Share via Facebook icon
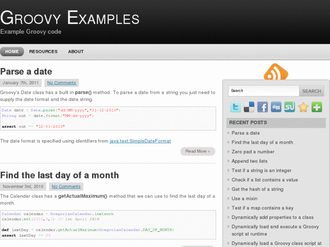 pyautogui.click(x=262, y=107)
